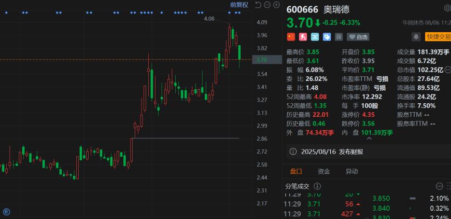This screenshot has width=451, height=219.
Task: Click info icon next to 分笔成交
Action: point(318,186)
